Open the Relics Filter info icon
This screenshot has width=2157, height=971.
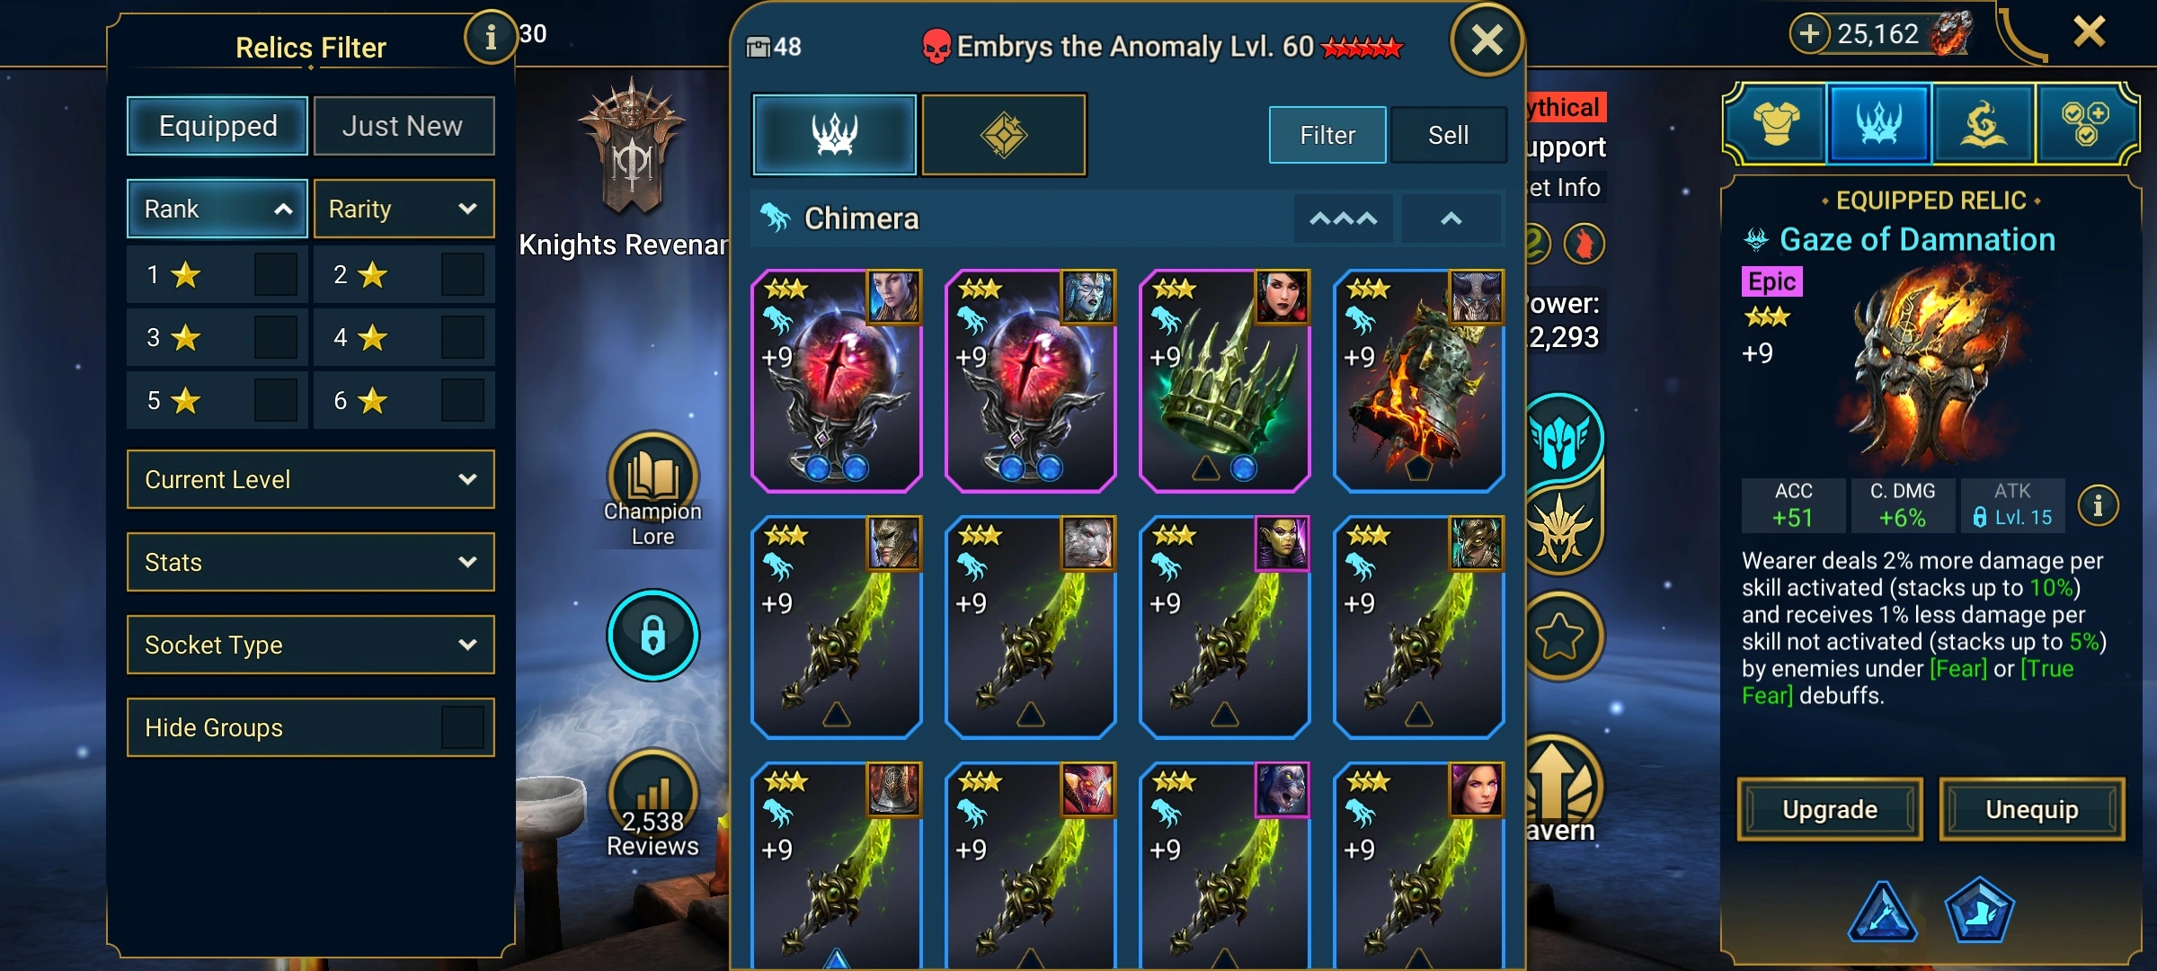(490, 38)
